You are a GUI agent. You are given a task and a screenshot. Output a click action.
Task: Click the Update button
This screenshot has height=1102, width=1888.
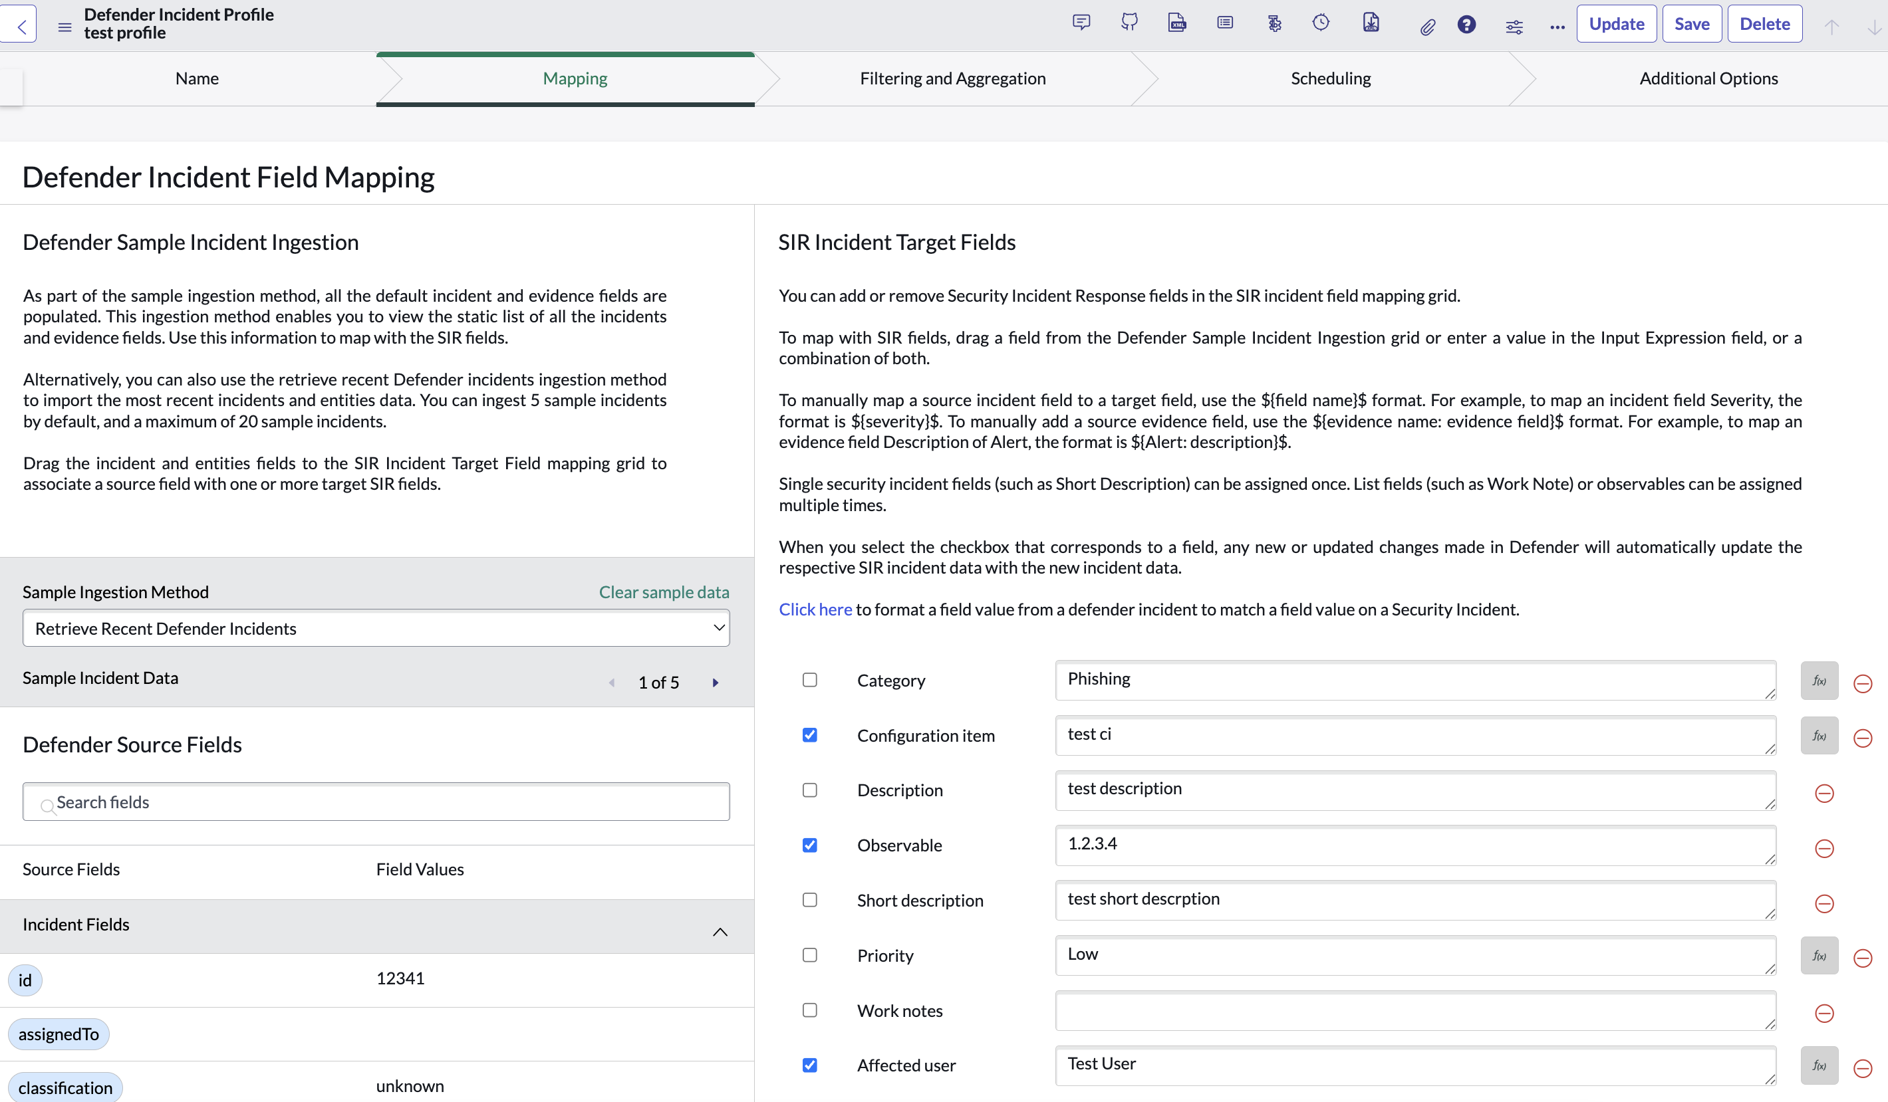1616,24
